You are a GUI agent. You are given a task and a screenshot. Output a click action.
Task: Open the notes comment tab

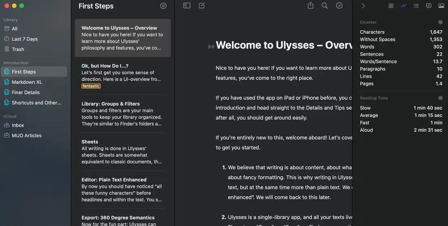[429, 6]
